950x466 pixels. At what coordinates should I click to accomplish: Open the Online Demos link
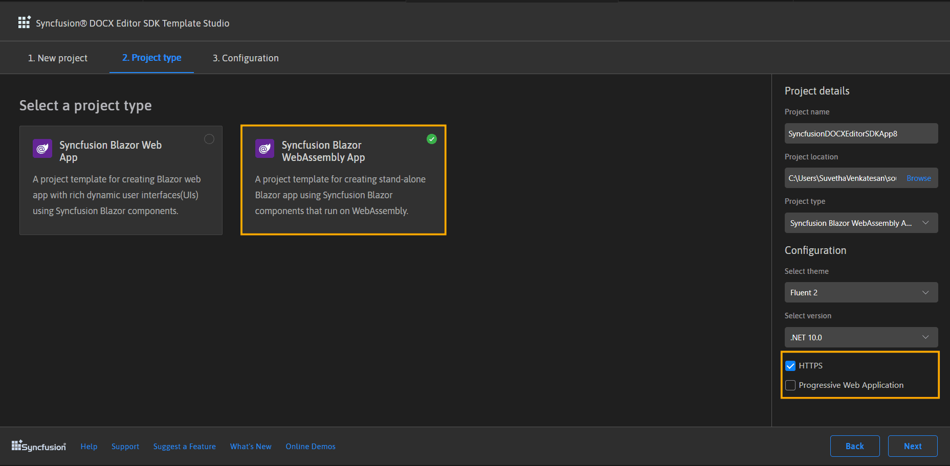tap(311, 447)
